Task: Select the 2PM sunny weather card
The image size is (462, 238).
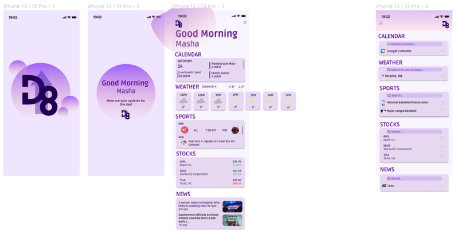Action: click(236, 101)
